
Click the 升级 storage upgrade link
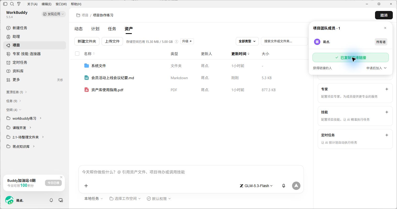(x=187, y=41)
